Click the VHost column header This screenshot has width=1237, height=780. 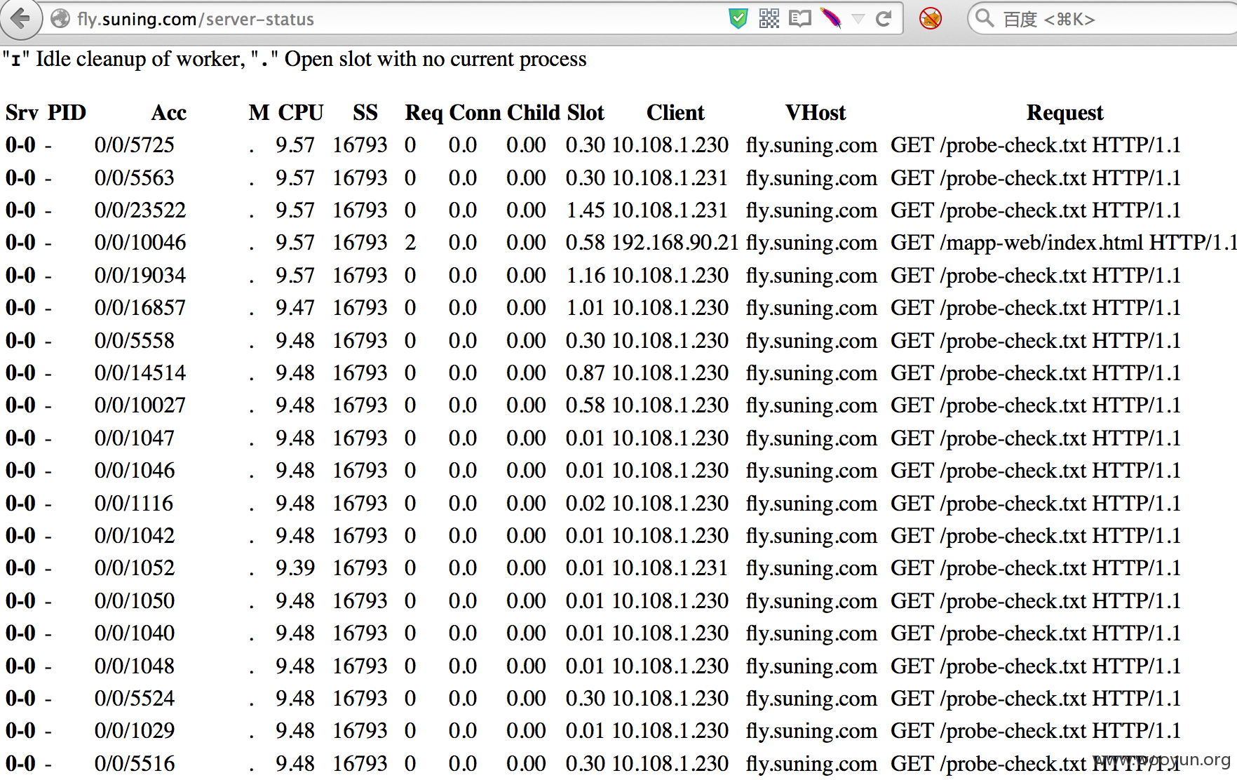(x=816, y=113)
